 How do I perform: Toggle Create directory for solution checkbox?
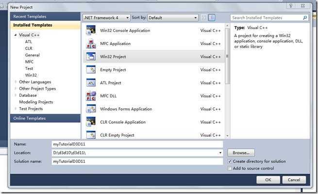[x=230, y=162]
